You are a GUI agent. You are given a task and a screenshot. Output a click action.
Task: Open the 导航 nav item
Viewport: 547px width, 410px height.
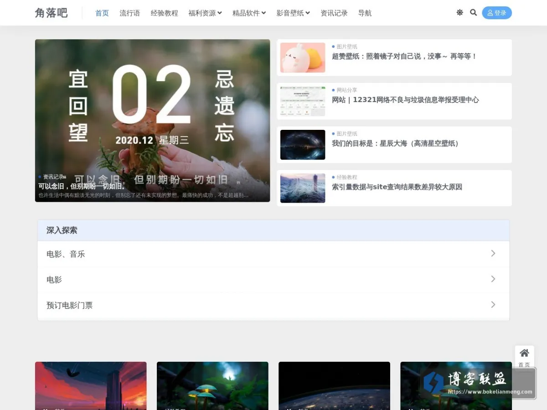[365, 13]
